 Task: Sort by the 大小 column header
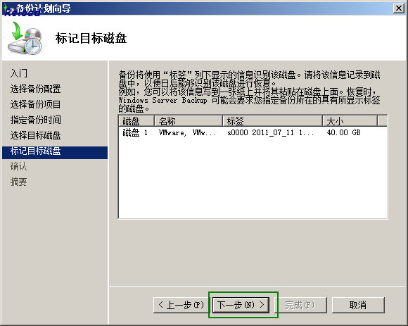click(x=350, y=121)
